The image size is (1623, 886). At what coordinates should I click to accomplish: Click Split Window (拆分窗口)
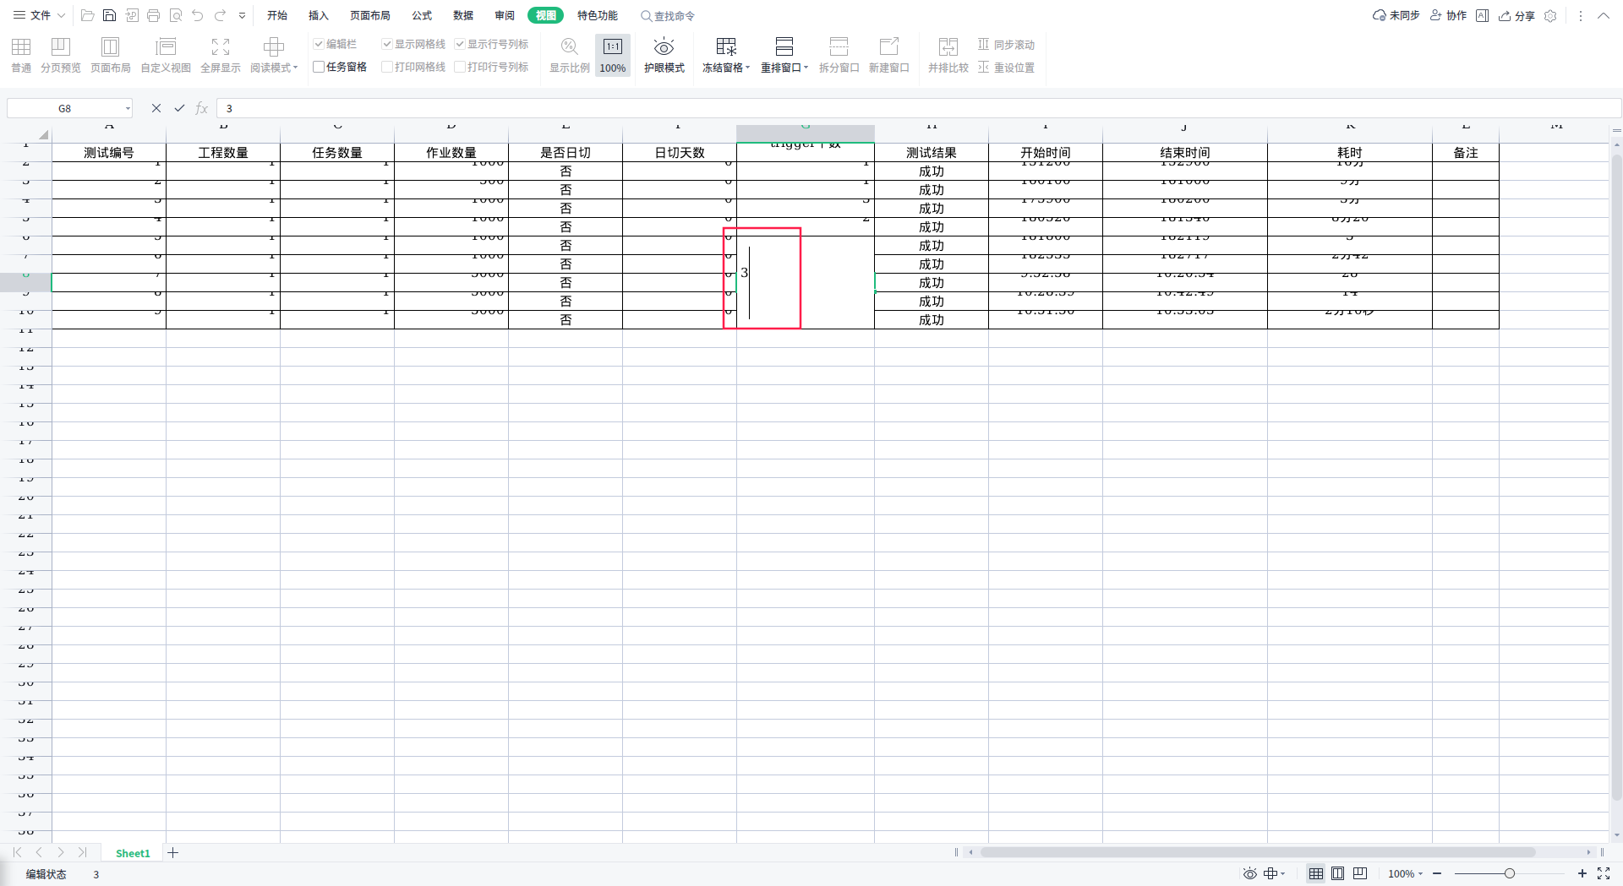[x=839, y=55]
